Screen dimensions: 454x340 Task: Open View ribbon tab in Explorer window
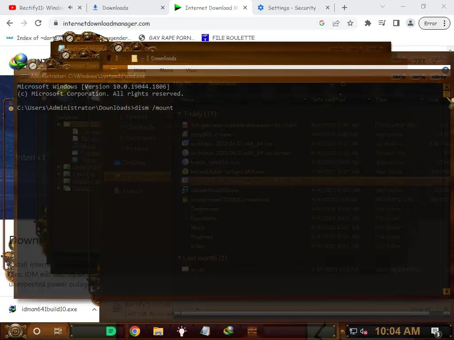click(191, 70)
